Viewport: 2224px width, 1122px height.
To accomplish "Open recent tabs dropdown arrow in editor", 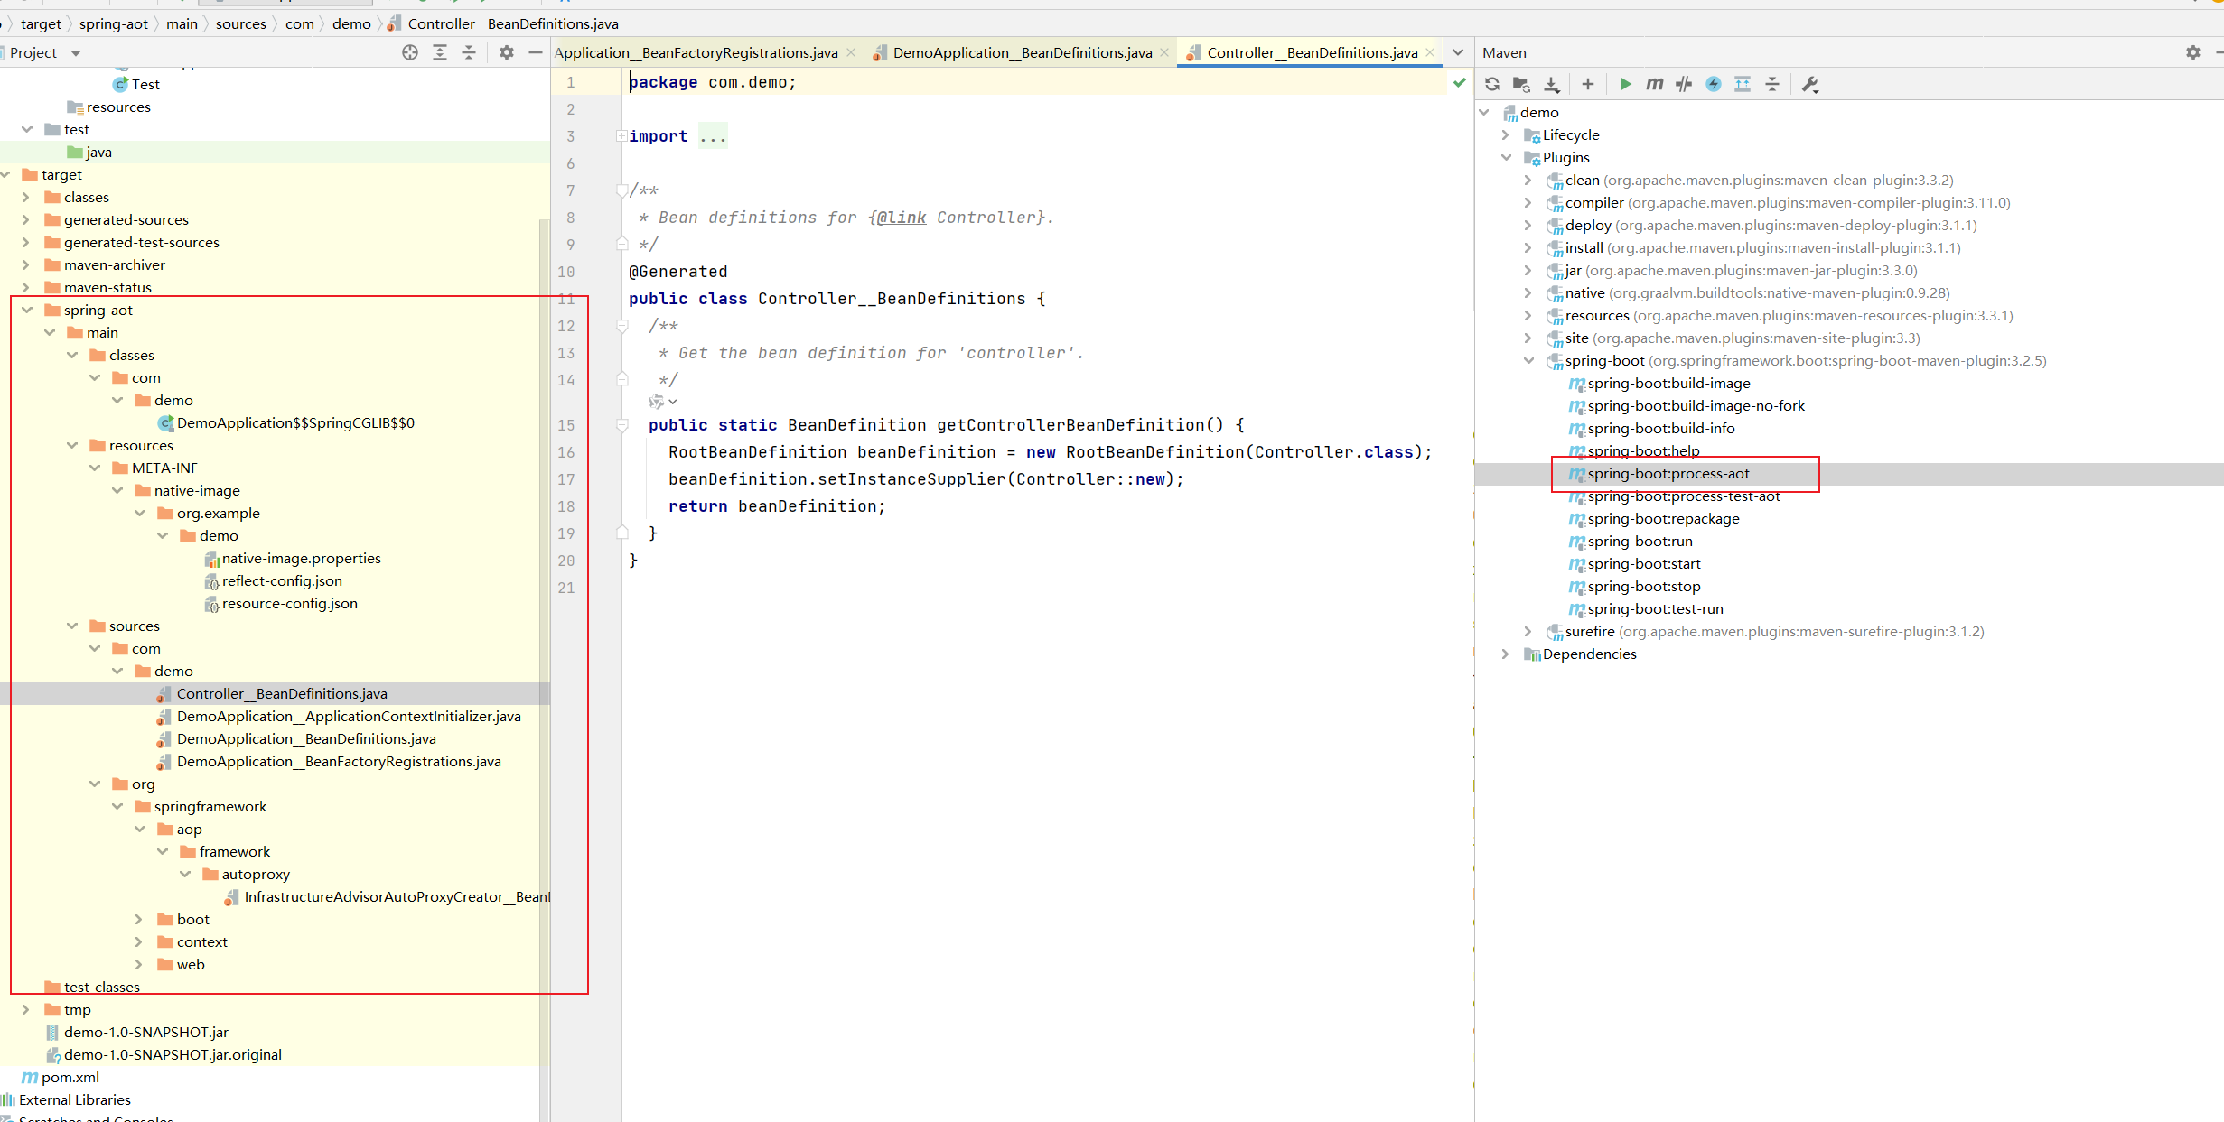I will point(1458,52).
